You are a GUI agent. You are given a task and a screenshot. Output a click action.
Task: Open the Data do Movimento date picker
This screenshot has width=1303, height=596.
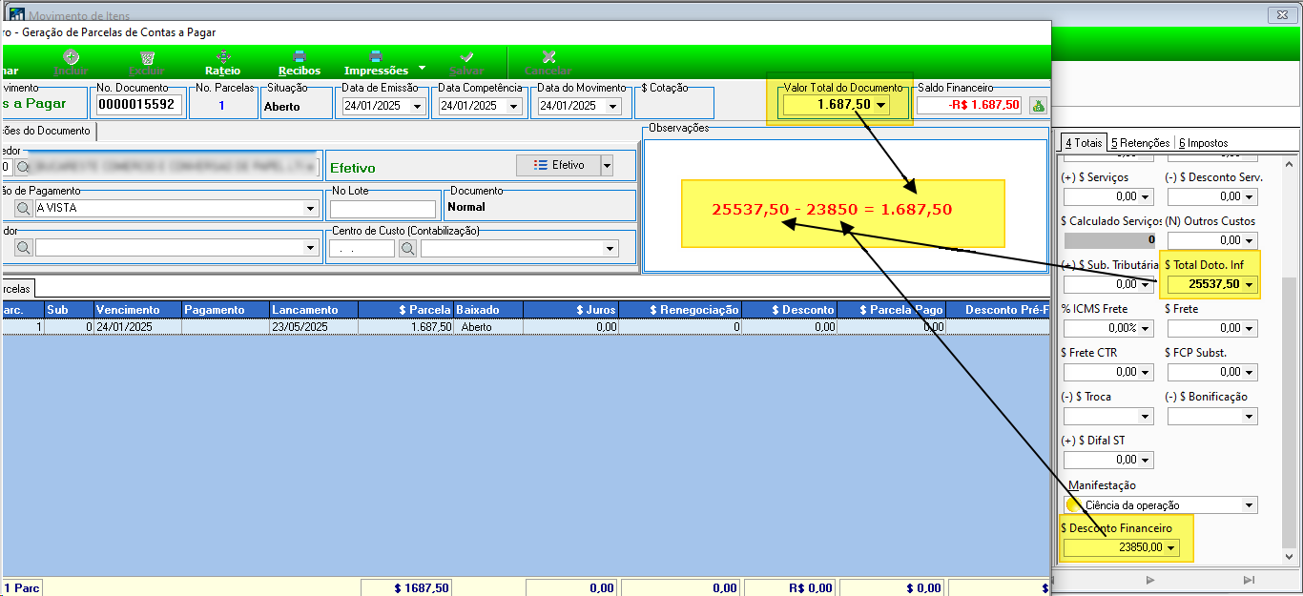click(612, 106)
